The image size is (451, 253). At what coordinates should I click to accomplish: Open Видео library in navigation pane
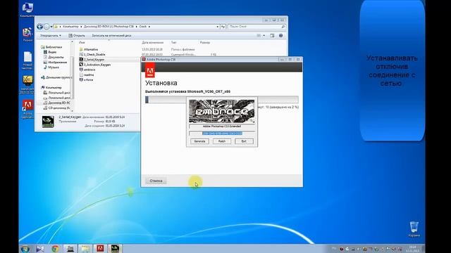pyautogui.click(x=50, y=52)
